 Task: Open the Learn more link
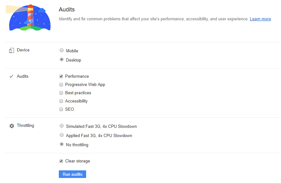coord(260,19)
